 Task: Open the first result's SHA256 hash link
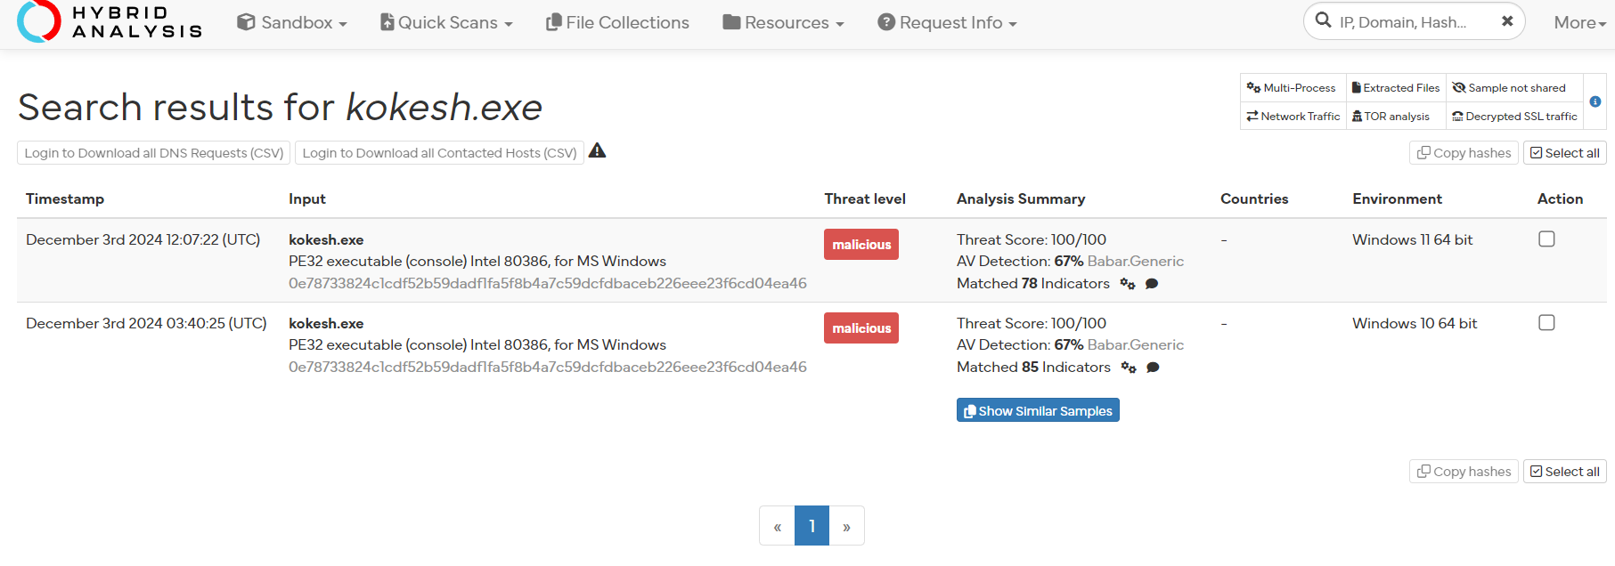pos(547,283)
